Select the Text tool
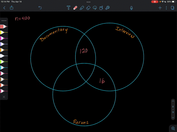The image size is (177, 132). [x=69, y=8]
